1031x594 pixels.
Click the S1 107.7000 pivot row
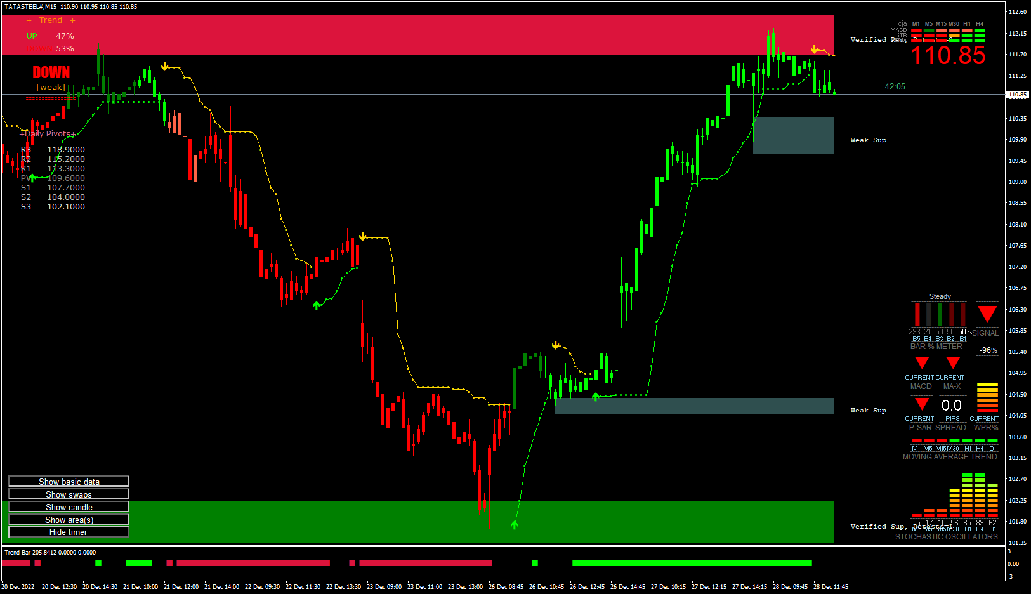53,188
